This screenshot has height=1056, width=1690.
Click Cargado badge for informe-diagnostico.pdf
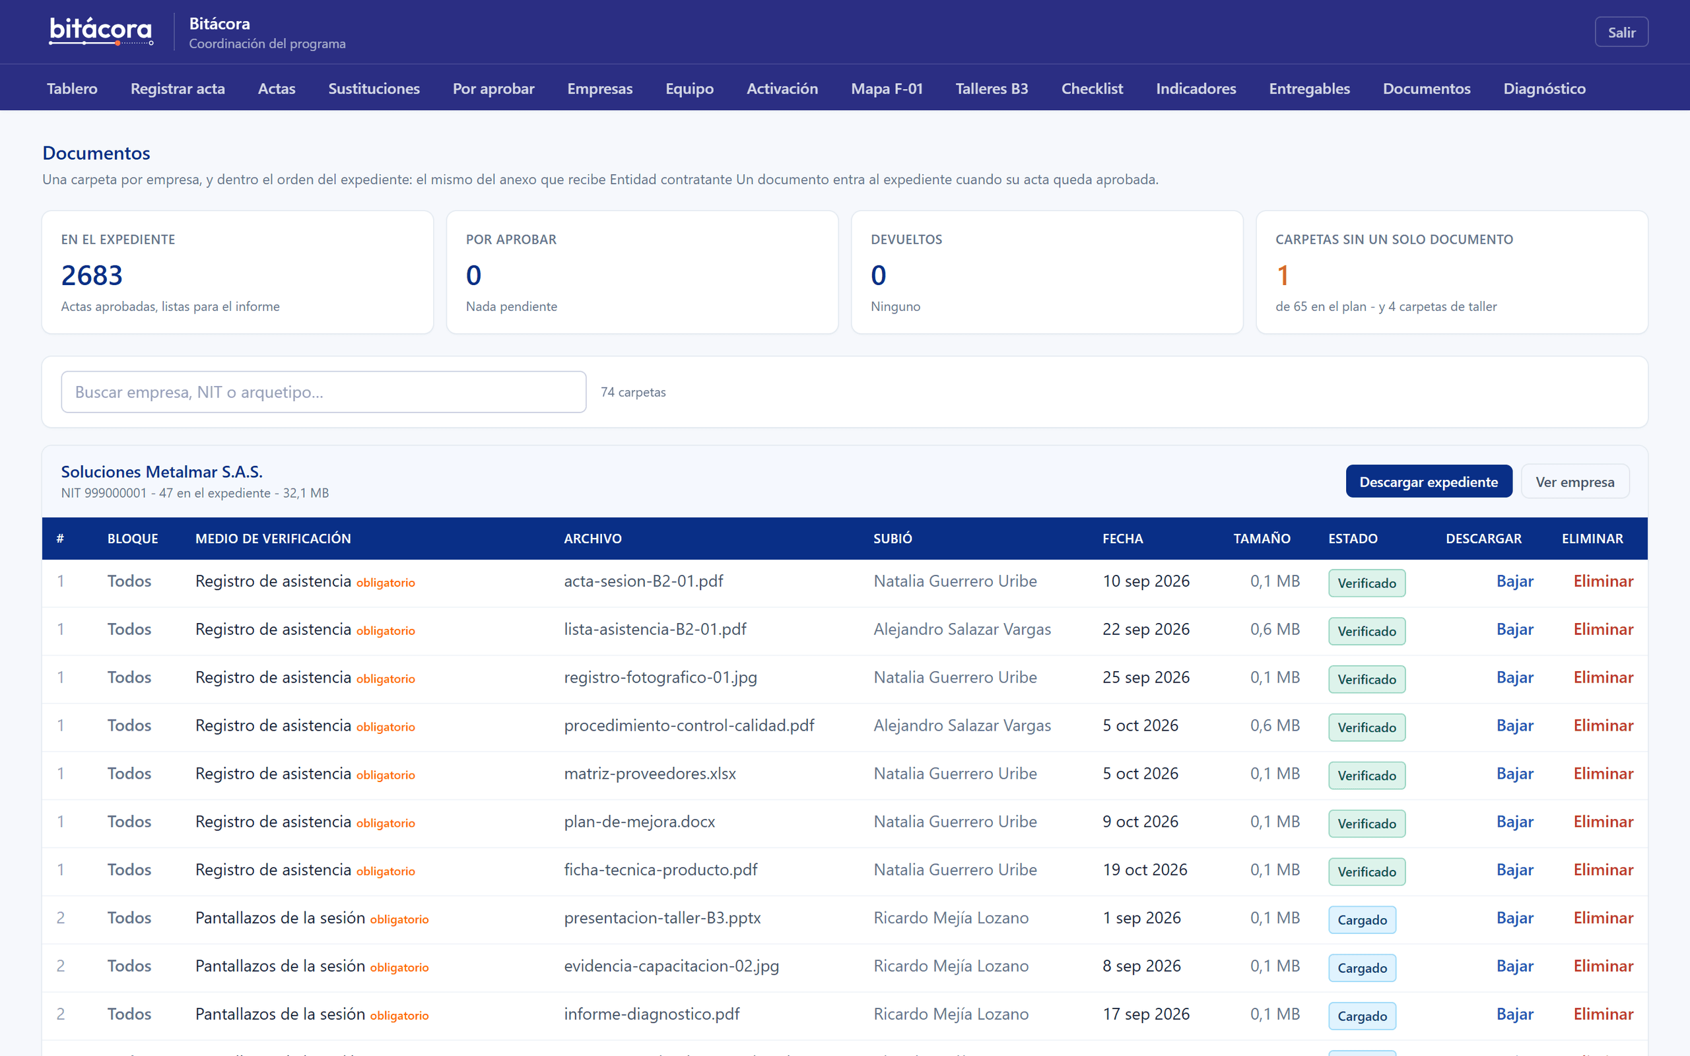tap(1362, 1016)
